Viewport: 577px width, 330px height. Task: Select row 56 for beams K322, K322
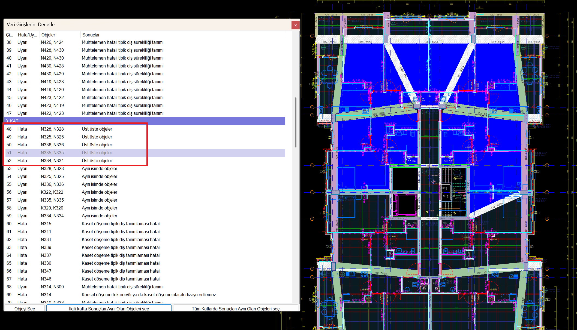(52, 192)
